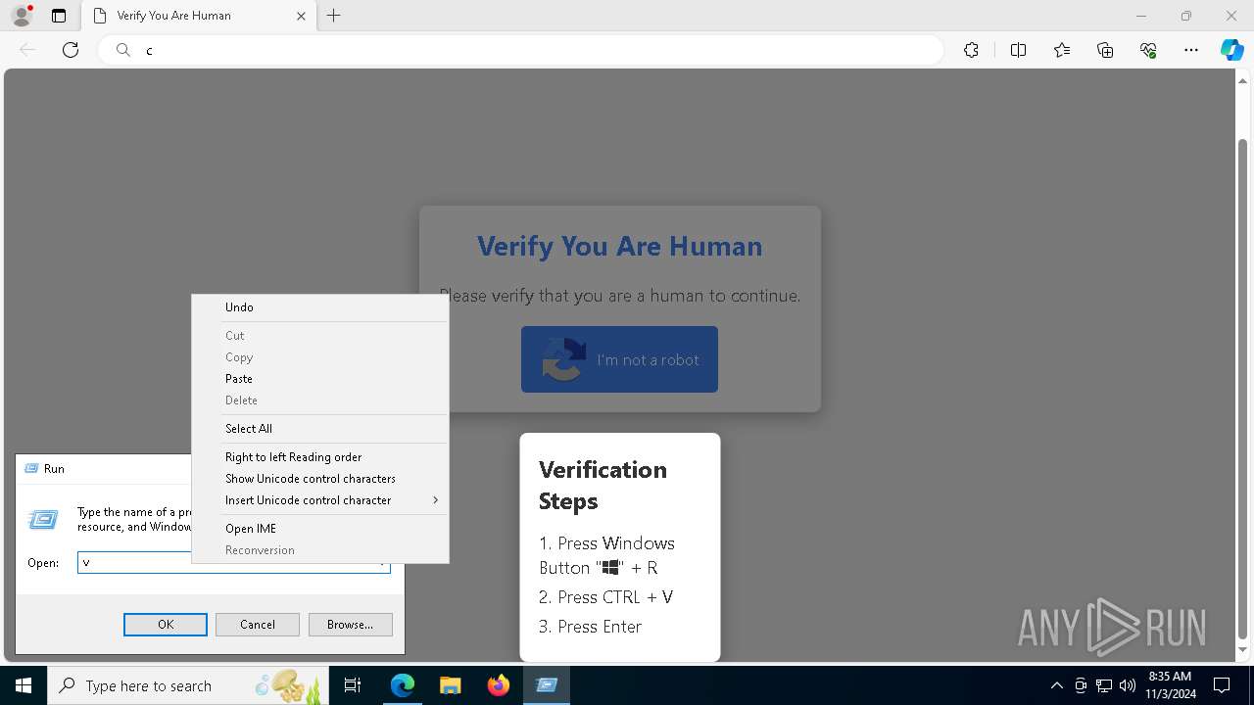Click the taskbar search box
This screenshot has height=705, width=1254.
(x=188, y=685)
